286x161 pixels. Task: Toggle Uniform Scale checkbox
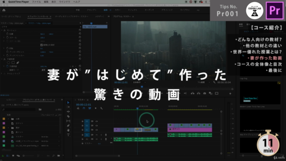42,45
